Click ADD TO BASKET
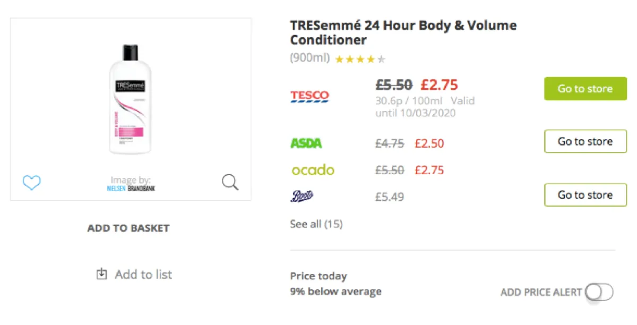The image size is (637, 325). [x=128, y=228]
